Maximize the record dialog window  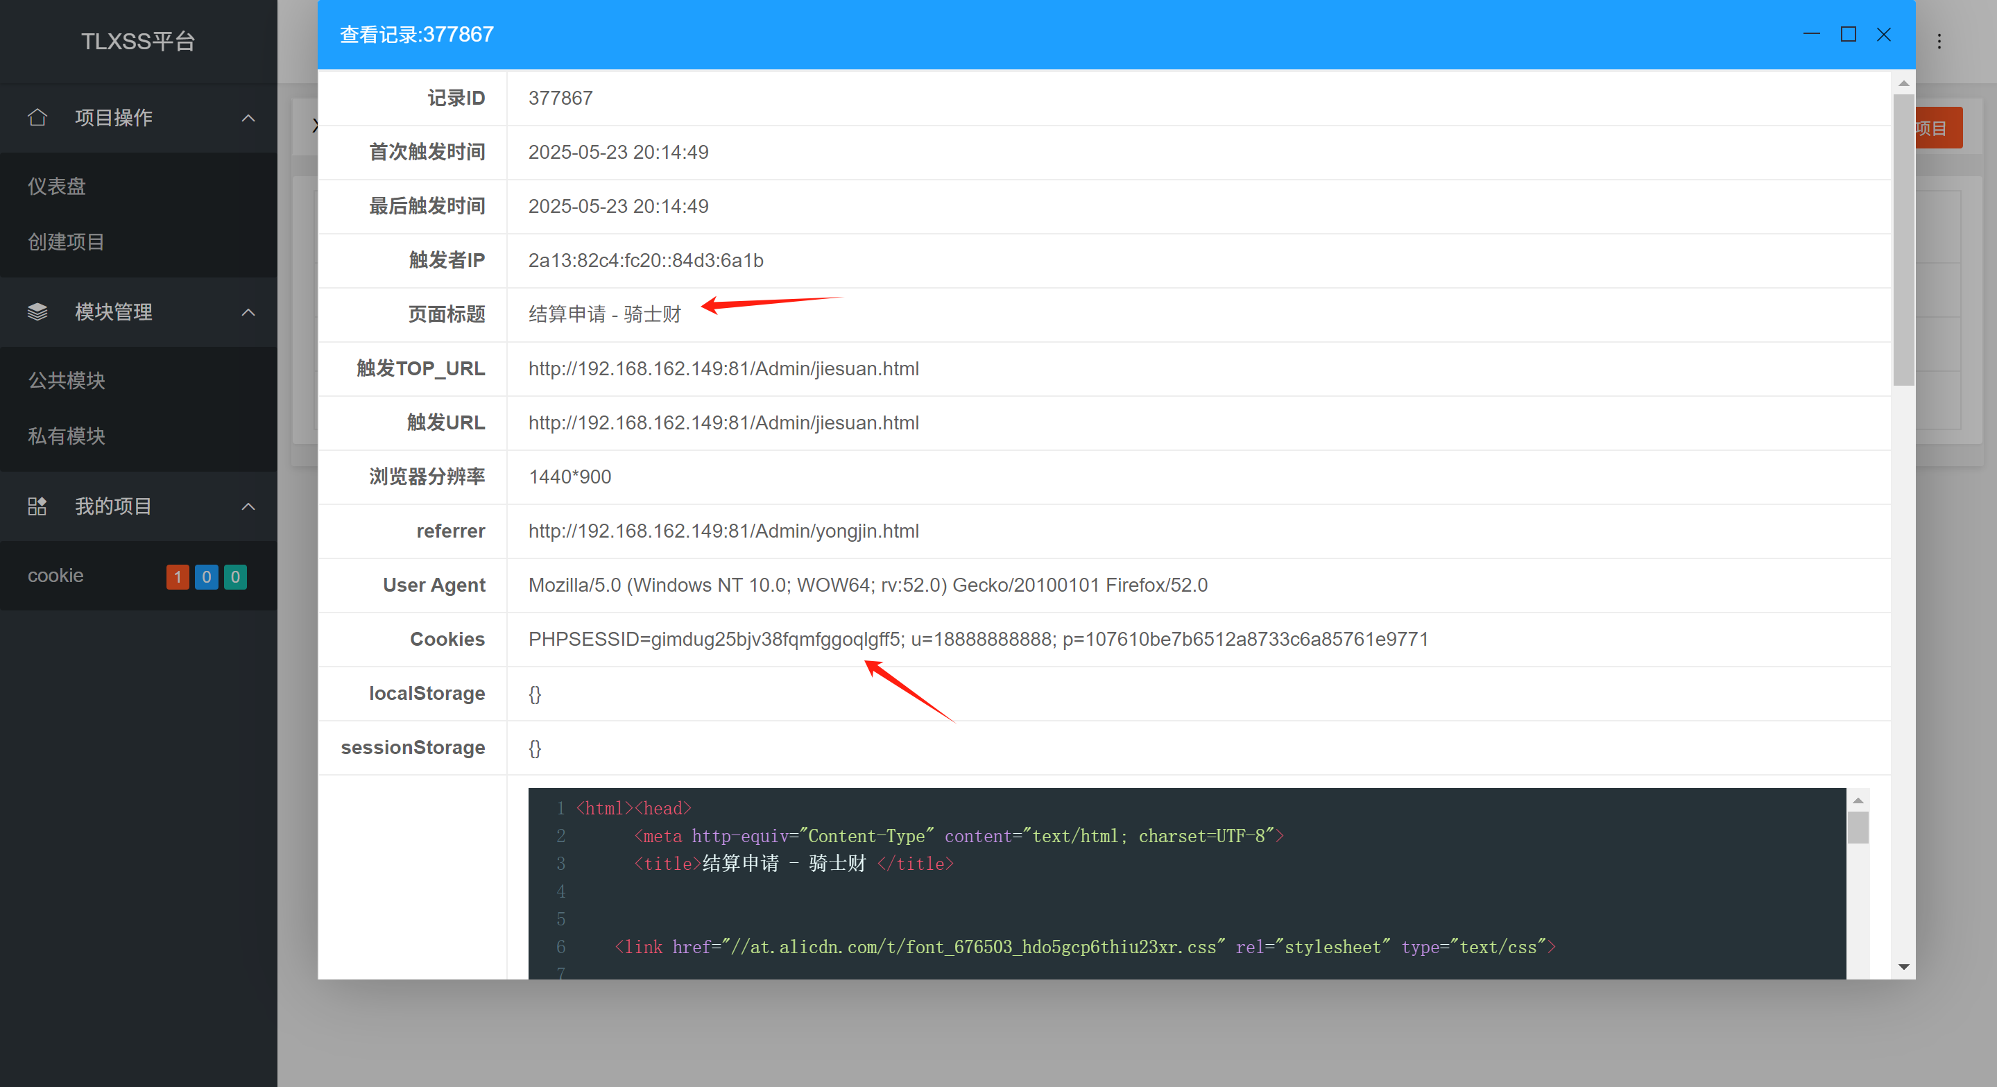tap(1848, 35)
